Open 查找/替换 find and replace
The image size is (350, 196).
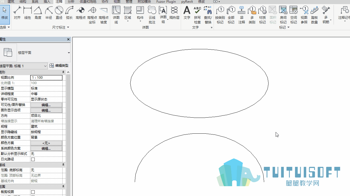click(x=208, y=15)
